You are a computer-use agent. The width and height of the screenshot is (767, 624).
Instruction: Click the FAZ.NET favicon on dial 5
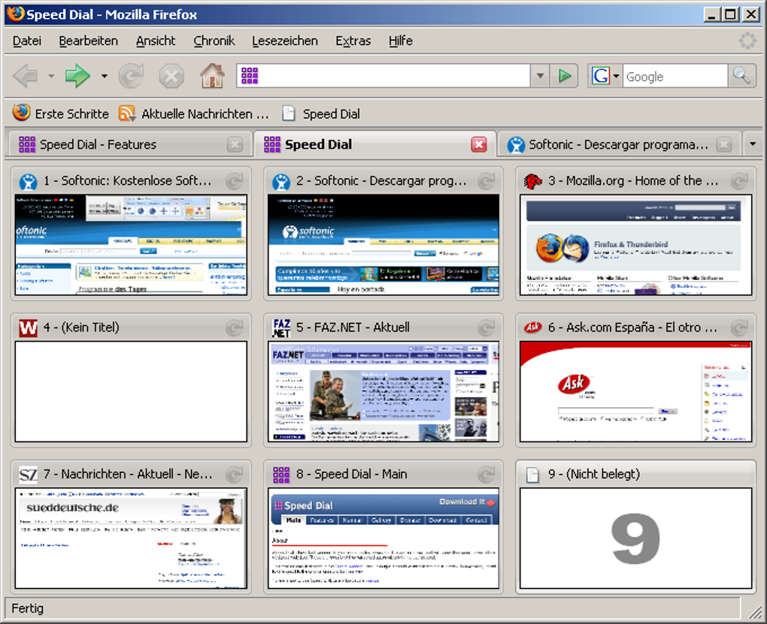[x=281, y=328]
